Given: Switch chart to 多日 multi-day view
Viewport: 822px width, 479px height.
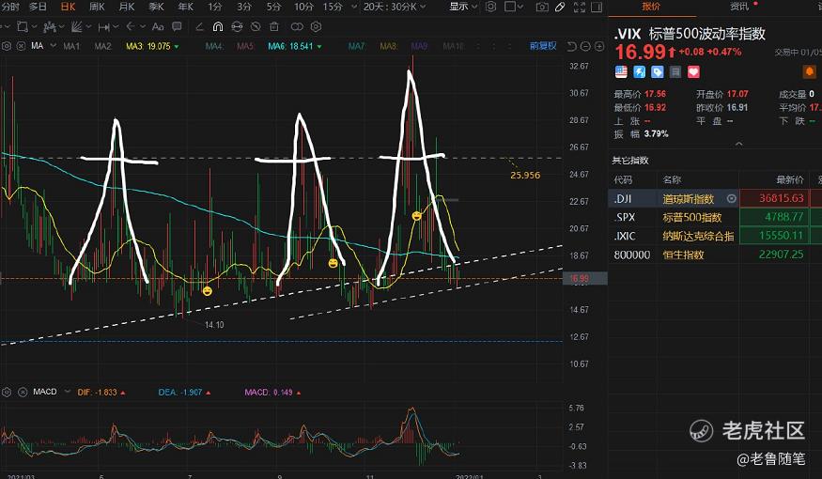Looking at the screenshot, I should tap(38, 7).
